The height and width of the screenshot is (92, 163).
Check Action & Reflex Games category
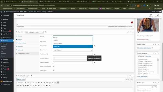pyautogui.click(x=139, y=62)
